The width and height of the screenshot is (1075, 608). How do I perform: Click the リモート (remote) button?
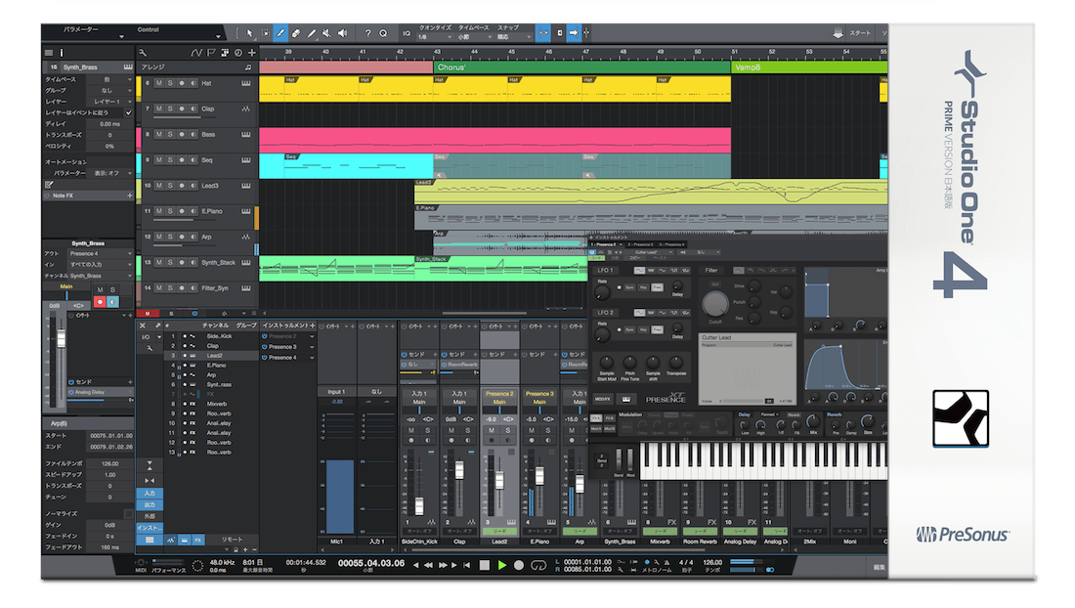click(x=232, y=541)
